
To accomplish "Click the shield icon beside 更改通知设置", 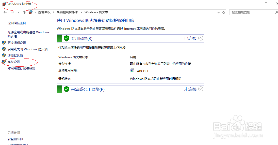I will click(x=4, y=43).
